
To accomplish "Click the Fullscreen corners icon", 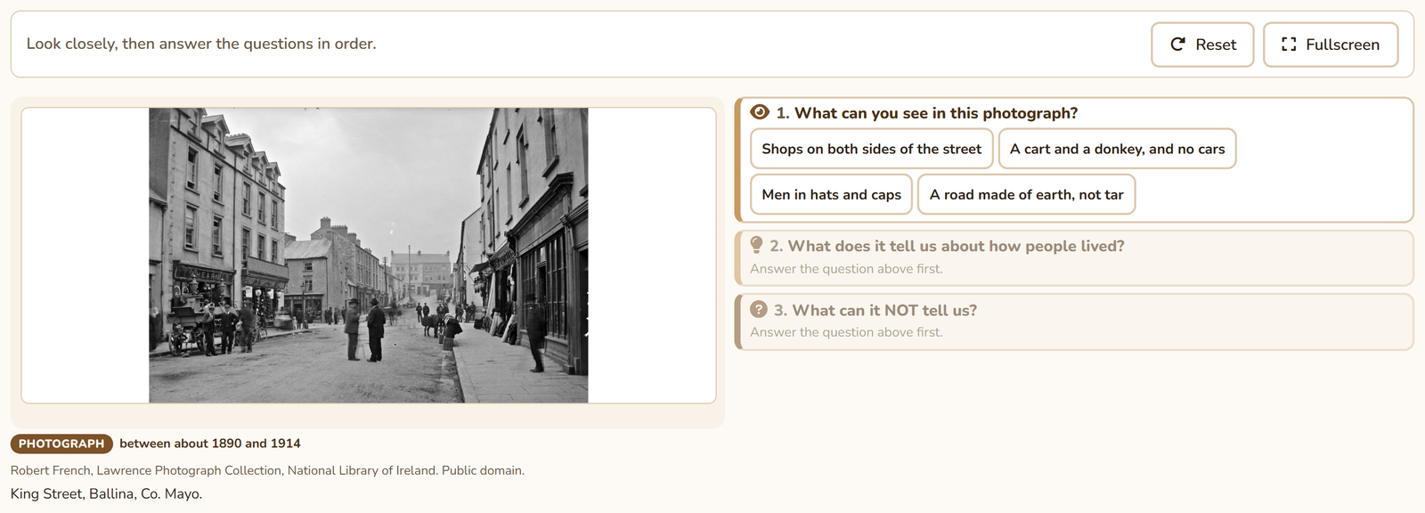I will tap(1289, 45).
